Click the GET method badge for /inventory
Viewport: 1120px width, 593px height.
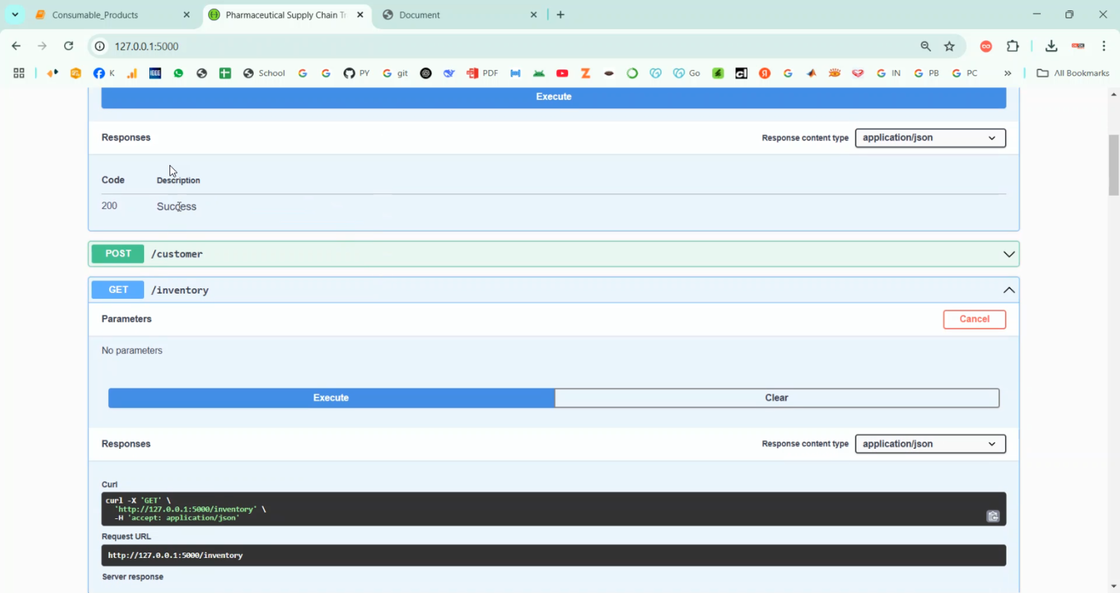click(x=118, y=290)
